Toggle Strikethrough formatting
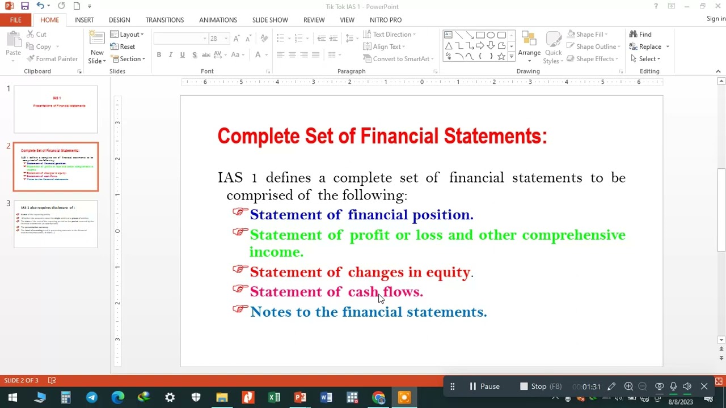 (x=206, y=55)
